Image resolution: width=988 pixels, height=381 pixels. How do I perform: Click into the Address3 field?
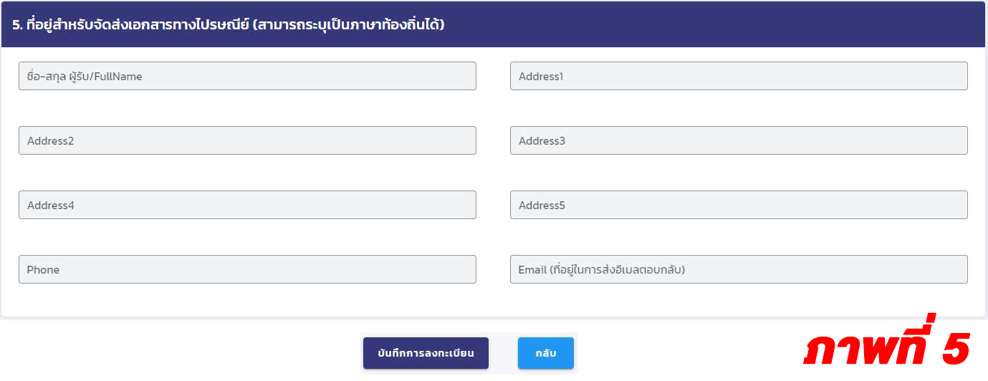point(739,140)
